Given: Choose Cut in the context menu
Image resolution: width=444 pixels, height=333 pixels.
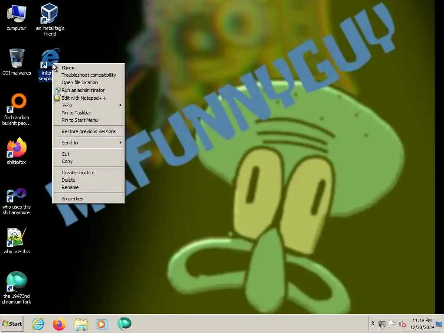Looking at the screenshot, I should [x=88, y=154].
